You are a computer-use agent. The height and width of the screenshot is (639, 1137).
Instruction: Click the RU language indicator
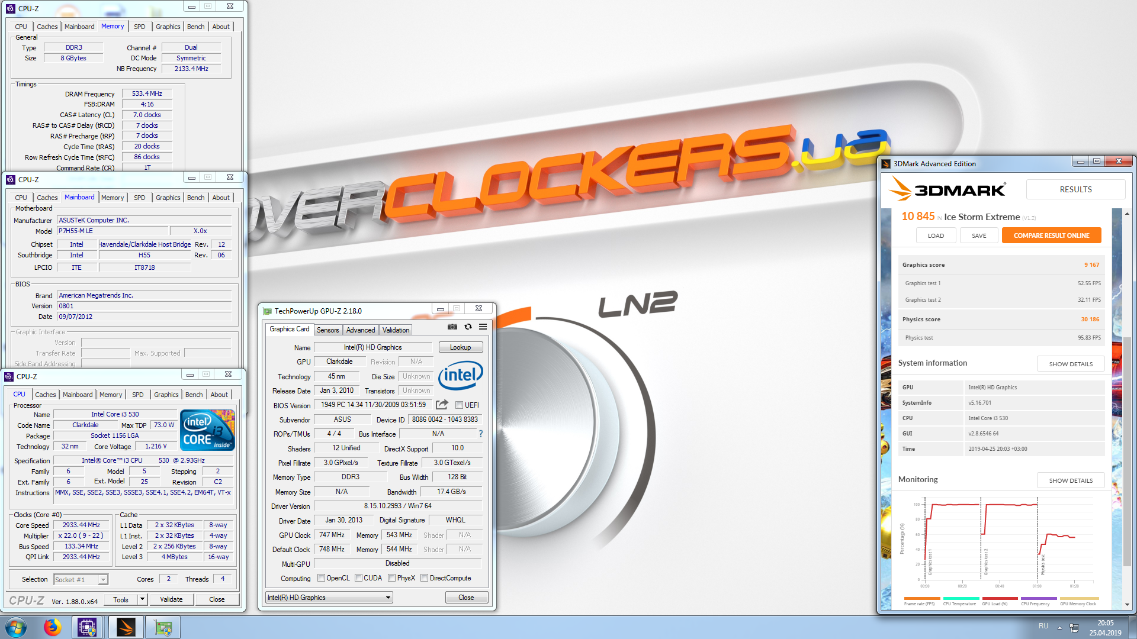[1043, 626]
